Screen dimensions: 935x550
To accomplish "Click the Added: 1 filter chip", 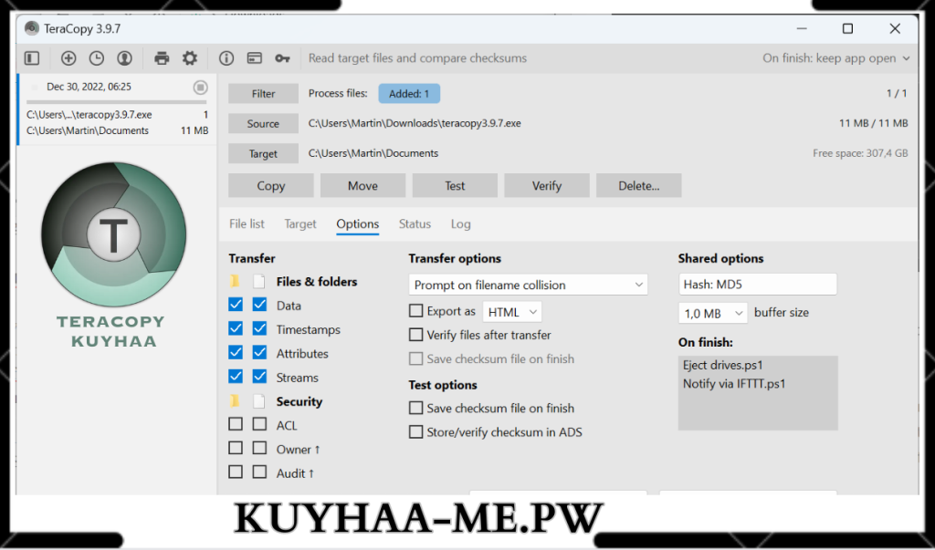I will pyautogui.click(x=409, y=94).
